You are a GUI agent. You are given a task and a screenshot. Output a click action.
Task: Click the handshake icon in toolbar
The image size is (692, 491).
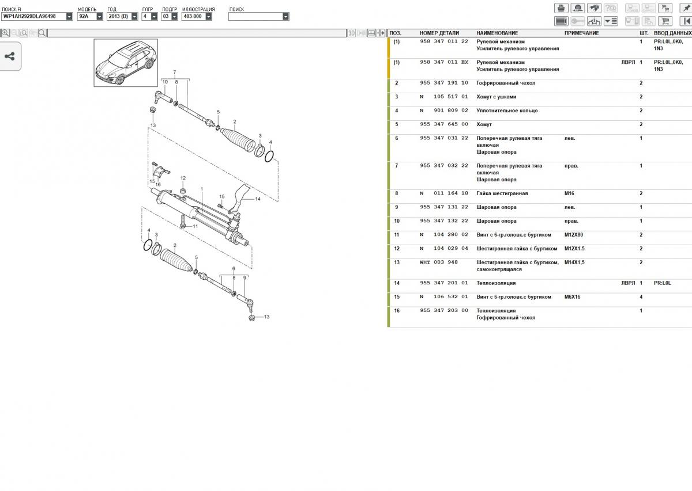pos(594,8)
